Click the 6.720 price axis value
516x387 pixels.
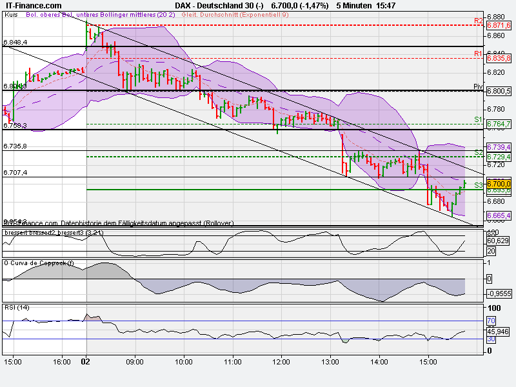495,164
